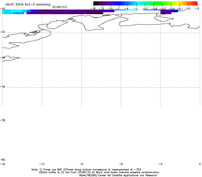The width and height of the screenshot is (202, 177).
Task: Click the color bar label -16
Action: point(93,8)
